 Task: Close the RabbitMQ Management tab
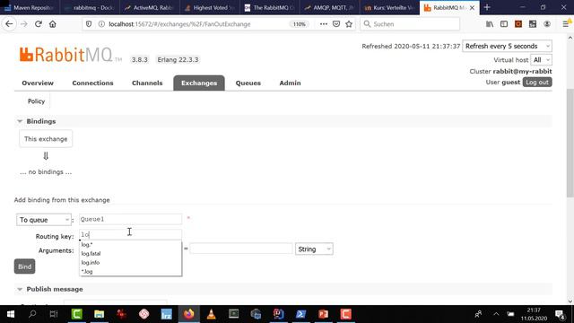(472, 7)
